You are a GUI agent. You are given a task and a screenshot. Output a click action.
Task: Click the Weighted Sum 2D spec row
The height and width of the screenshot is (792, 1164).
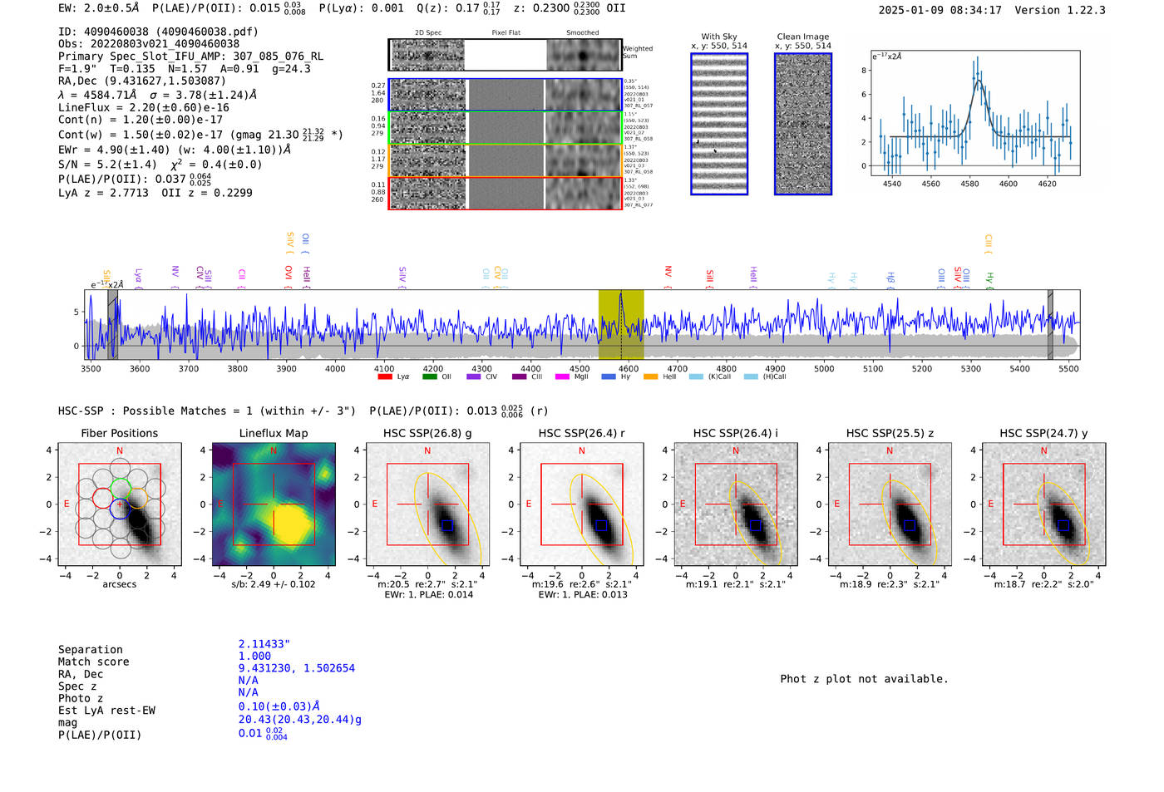coord(505,55)
